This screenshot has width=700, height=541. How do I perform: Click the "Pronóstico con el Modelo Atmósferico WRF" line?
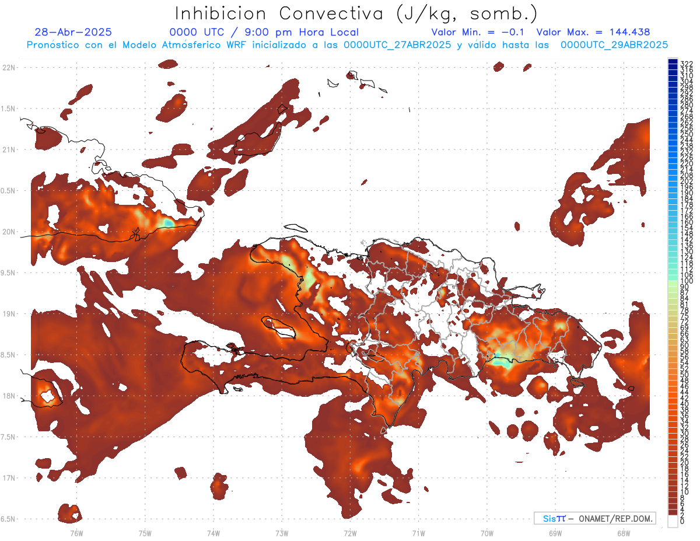tap(347, 45)
